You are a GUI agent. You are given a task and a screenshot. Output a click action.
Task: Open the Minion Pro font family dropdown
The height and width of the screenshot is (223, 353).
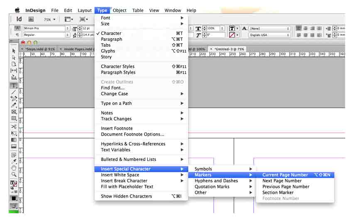pyautogui.click(x=67, y=28)
